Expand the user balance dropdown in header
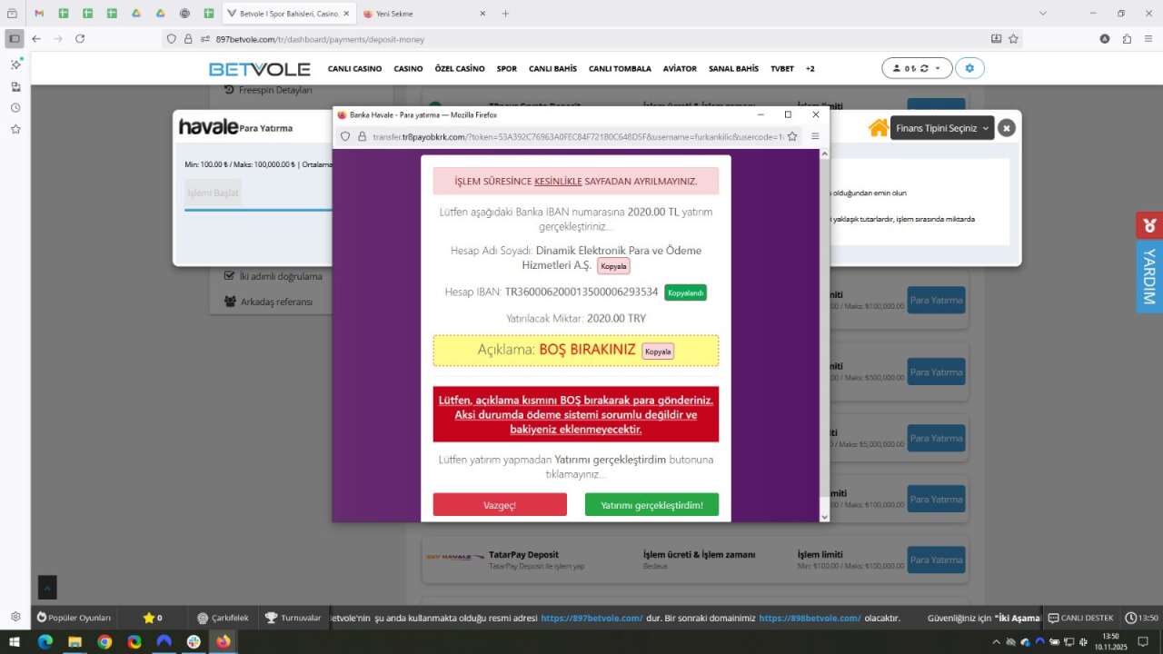The image size is (1163, 654). click(917, 68)
